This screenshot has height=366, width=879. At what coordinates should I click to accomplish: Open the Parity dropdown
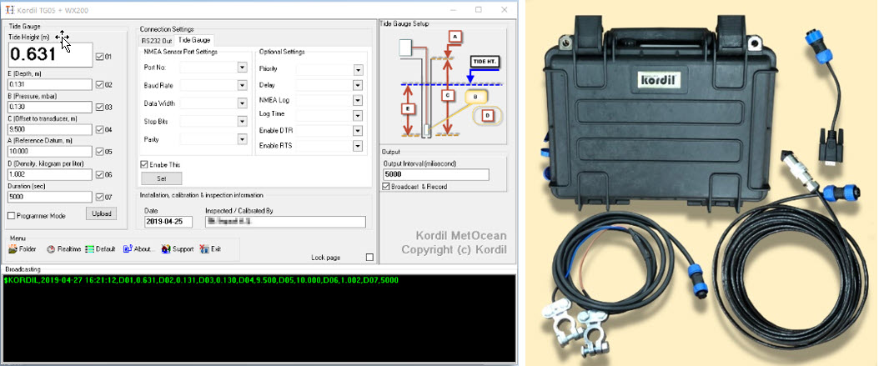point(242,139)
